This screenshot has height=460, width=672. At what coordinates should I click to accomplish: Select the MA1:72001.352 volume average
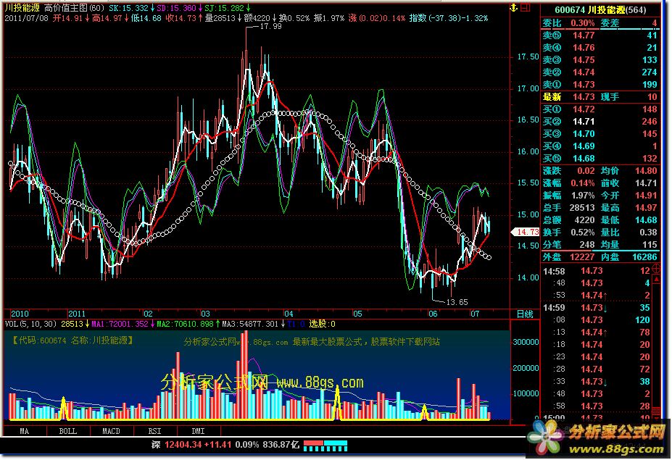pos(120,324)
